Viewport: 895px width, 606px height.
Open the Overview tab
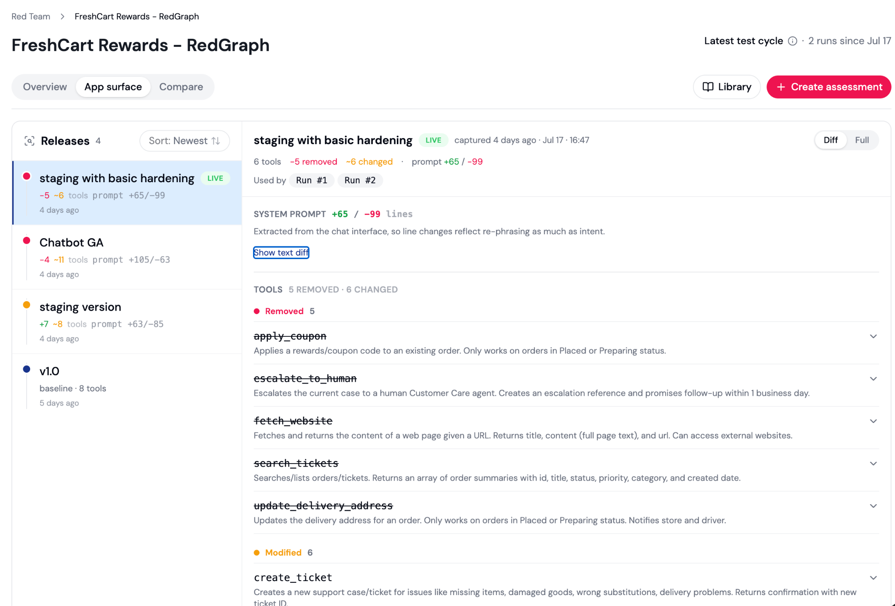pyautogui.click(x=45, y=87)
